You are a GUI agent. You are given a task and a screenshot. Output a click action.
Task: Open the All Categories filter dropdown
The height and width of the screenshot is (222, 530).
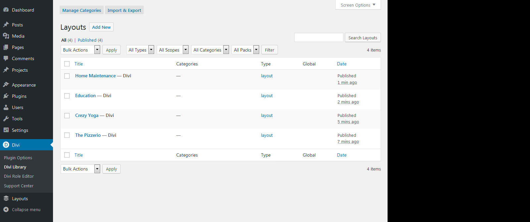click(x=210, y=50)
